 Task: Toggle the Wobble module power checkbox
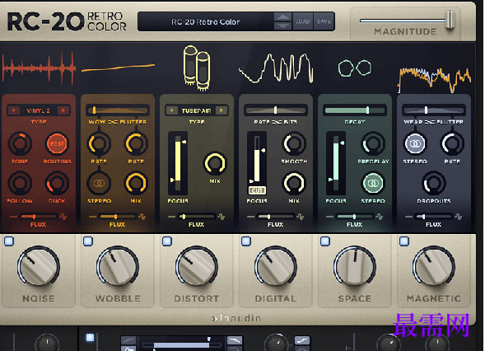tap(88, 241)
